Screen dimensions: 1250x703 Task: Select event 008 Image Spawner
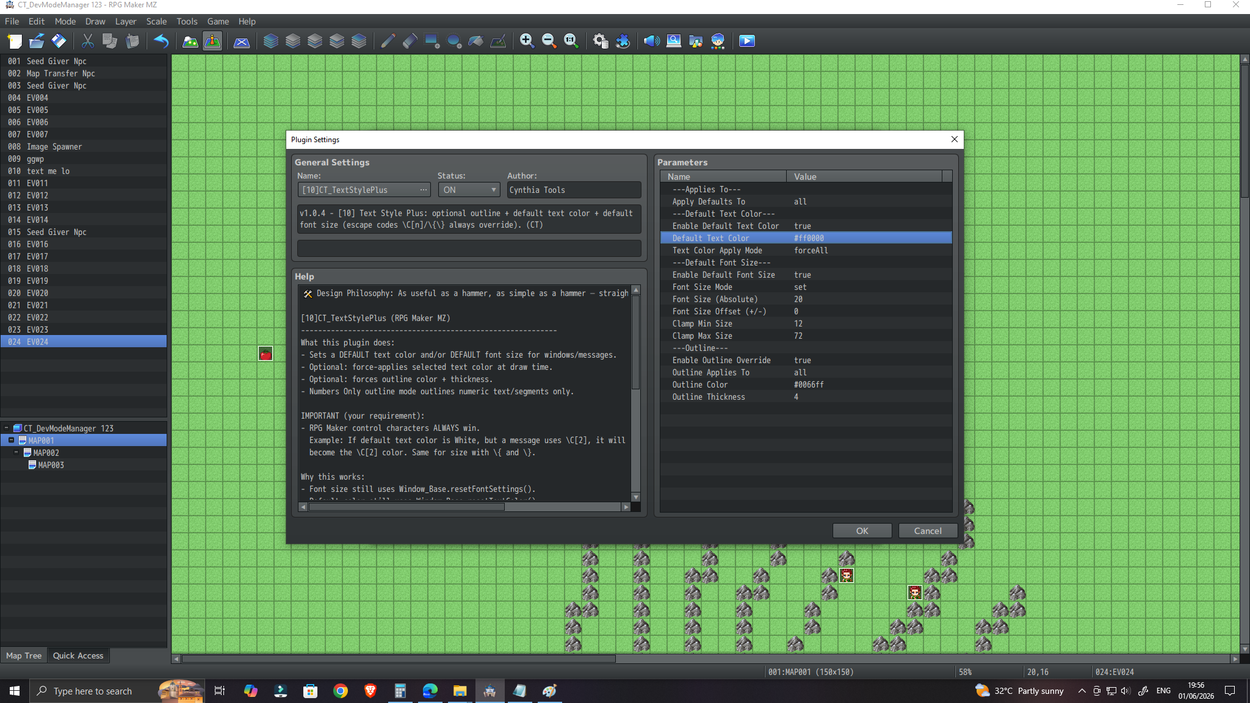tap(84, 146)
